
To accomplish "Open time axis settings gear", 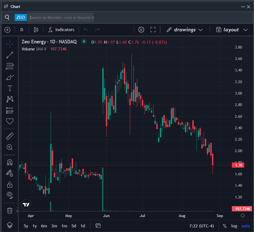I will (243, 215).
